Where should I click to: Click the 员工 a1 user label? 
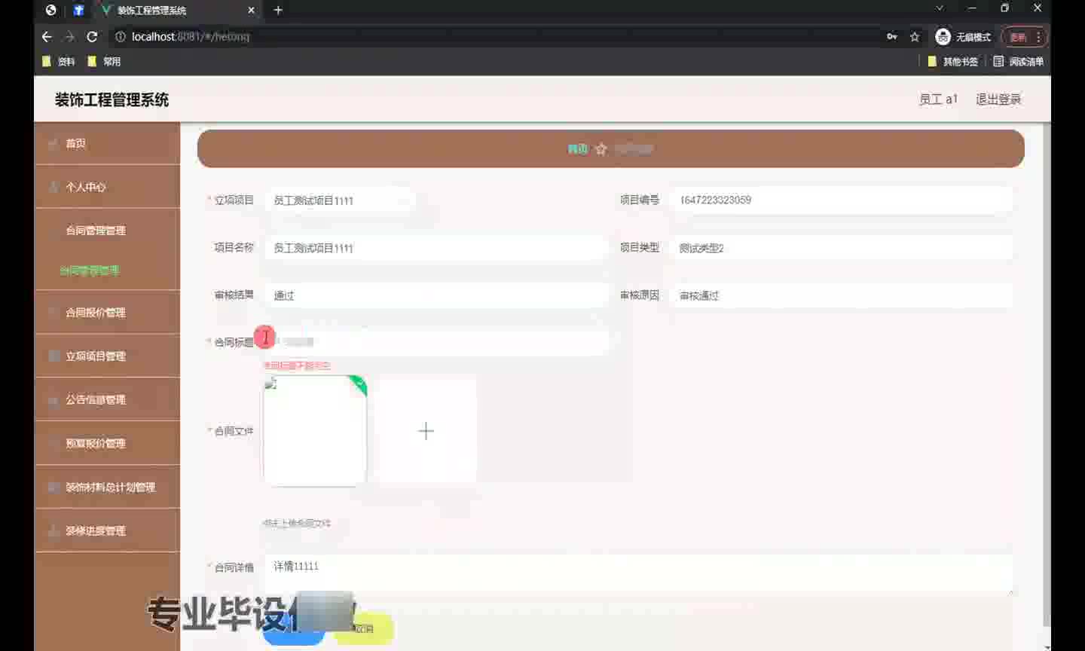click(938, 99)
